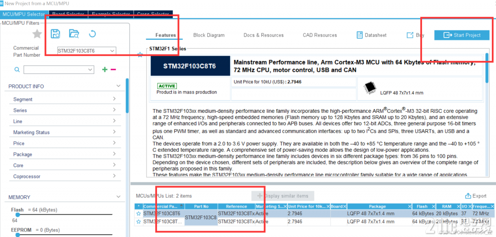Click the green plus icon
This screenshot has height=237, width=496.
pyautogui.click(x=105, y=69)
